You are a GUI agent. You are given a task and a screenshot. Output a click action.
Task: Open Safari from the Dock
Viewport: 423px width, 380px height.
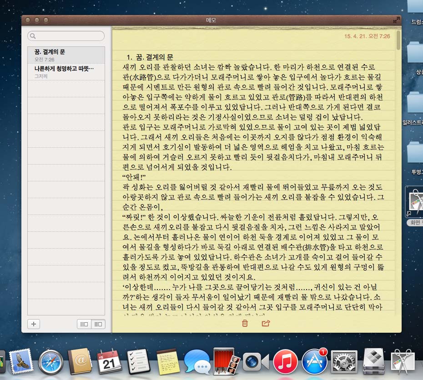point(51,362)
